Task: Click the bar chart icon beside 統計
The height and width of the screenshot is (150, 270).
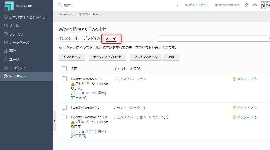Action: [6, 51]
